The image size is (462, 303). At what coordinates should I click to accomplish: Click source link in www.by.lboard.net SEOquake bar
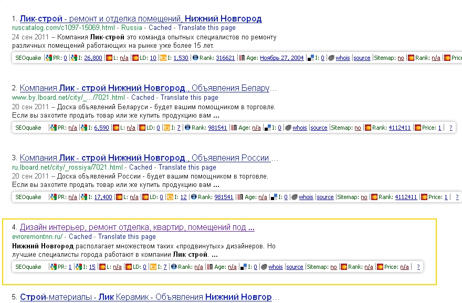(319, 128)
